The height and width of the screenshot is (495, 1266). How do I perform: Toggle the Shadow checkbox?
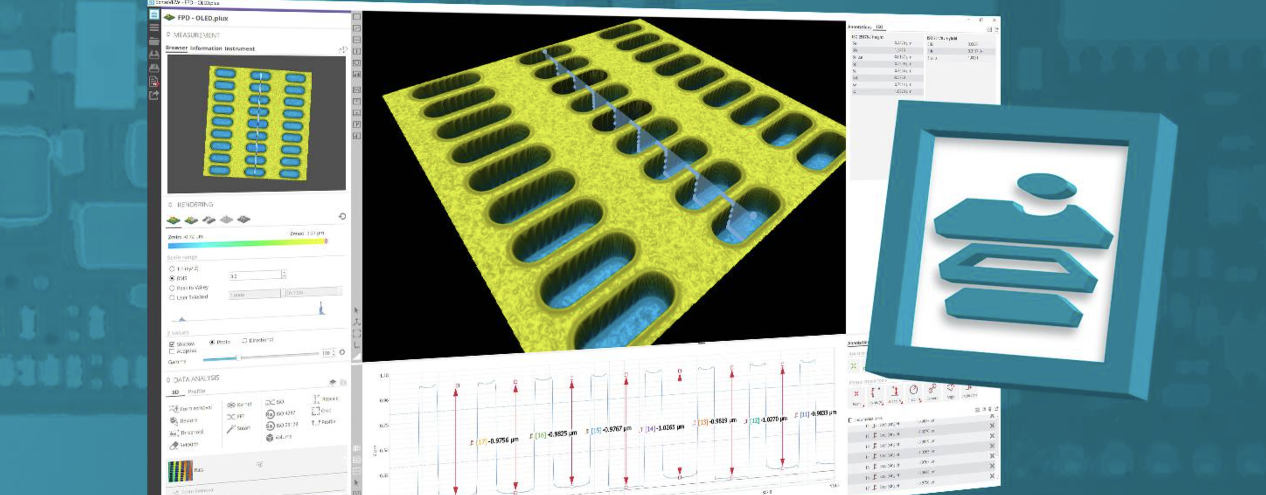pyautogui.click(x=171, y=344)
